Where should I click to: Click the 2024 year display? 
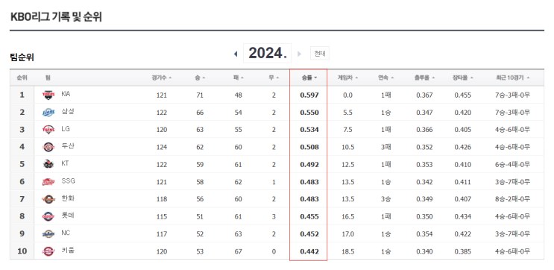267,54
